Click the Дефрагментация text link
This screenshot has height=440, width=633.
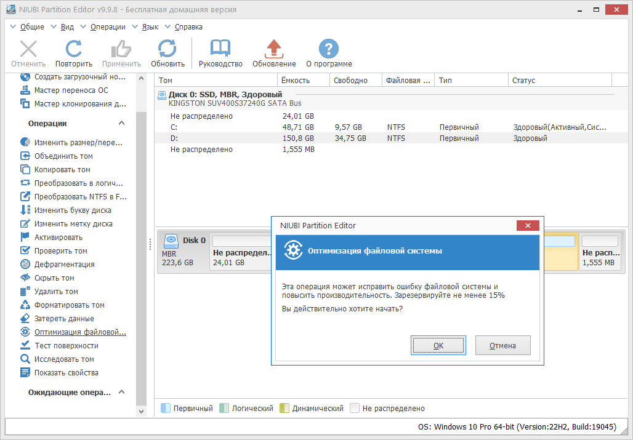click(x=64, y=264)
